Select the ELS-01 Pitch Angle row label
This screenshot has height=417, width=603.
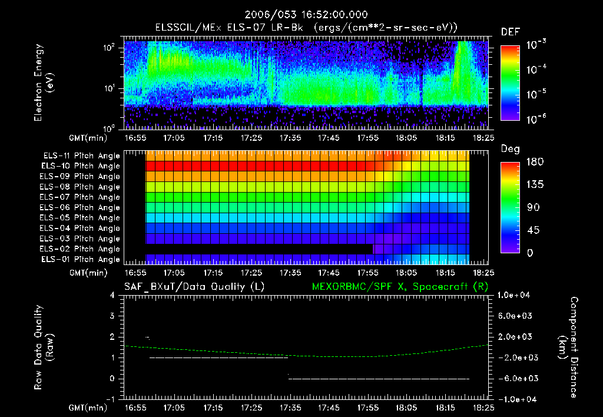coord(81,259)
